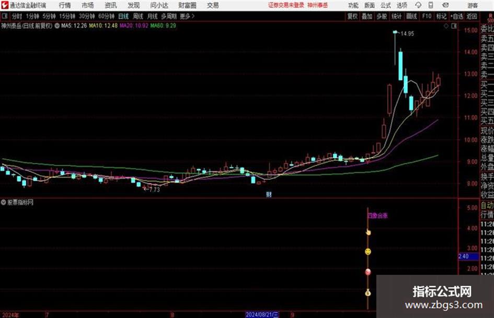Switch to the 月线 monthly tab
Screen dimensions: 494x318
click(153, 16)
